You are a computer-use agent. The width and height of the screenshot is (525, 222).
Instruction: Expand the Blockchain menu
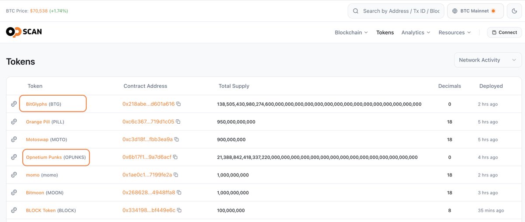click(351, 32)
